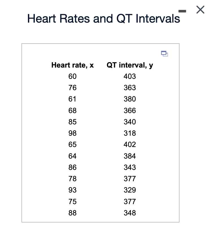Click the last heart rate value 88
The width and height of the screenshot is (210, 229).
[x=72, y=213]
